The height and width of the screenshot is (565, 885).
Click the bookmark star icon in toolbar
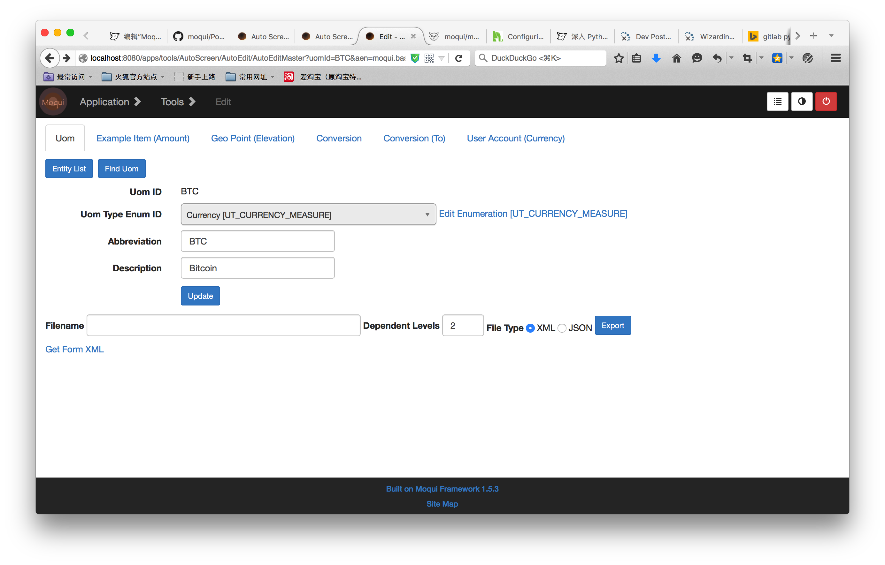click(619, 58)
